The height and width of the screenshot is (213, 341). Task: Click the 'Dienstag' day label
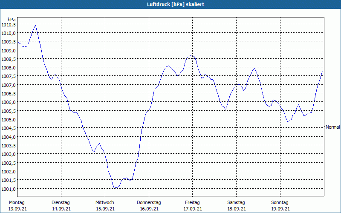pyautogui.click(x=61, y=203)
